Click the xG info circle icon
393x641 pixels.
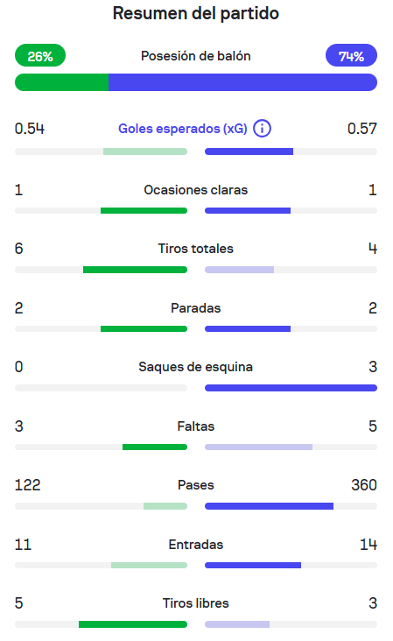[262, 129]
